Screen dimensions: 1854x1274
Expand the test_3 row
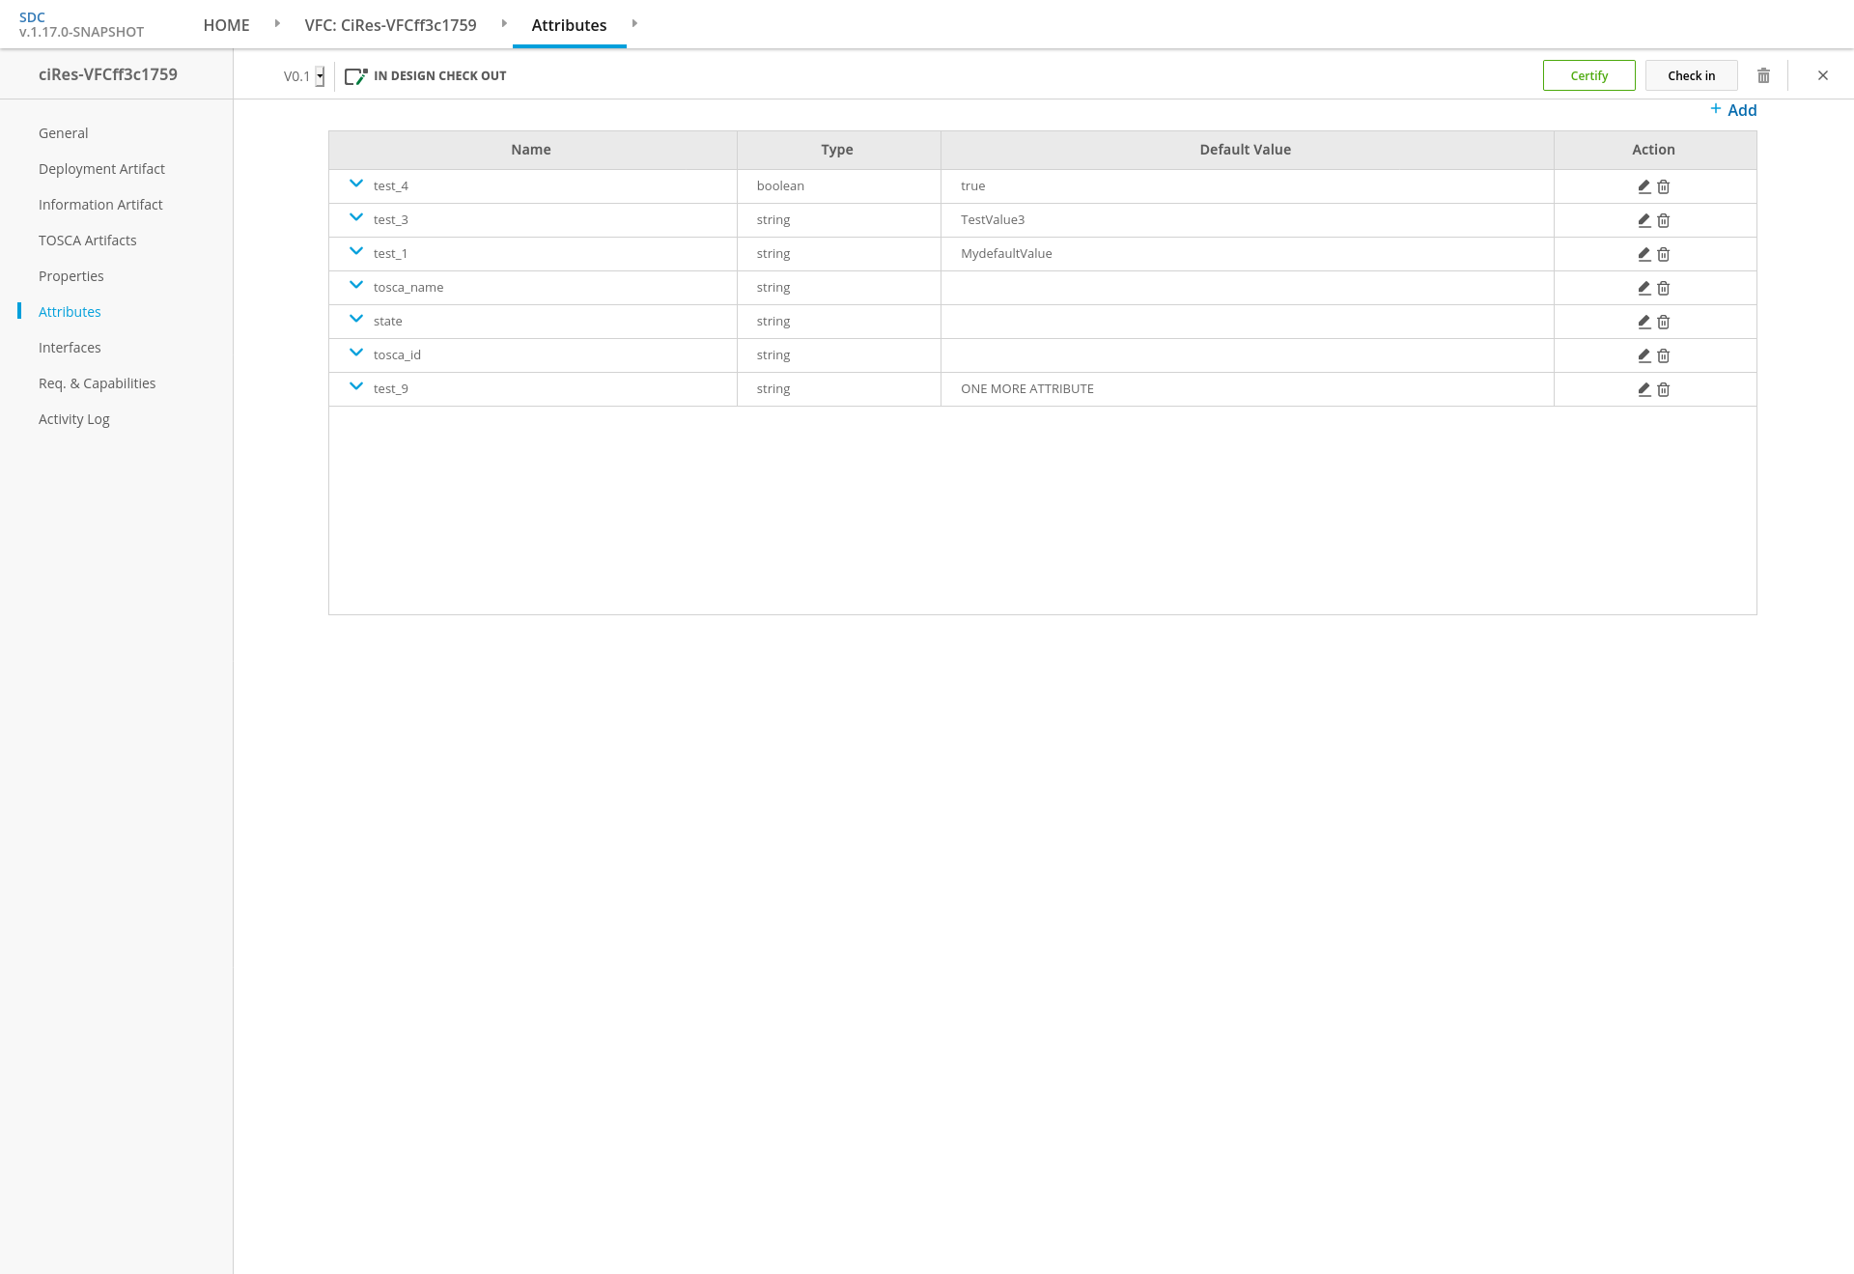click(x=356, y=217)
